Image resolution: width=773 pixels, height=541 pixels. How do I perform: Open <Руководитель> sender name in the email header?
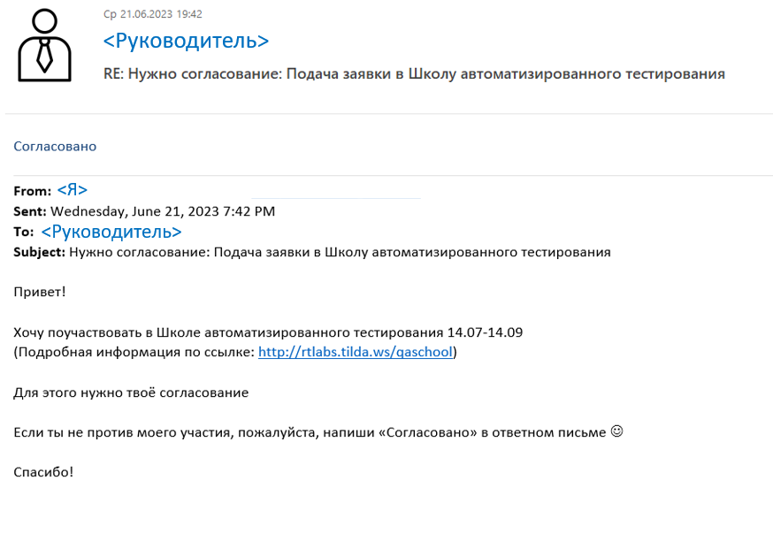(186, 41)
